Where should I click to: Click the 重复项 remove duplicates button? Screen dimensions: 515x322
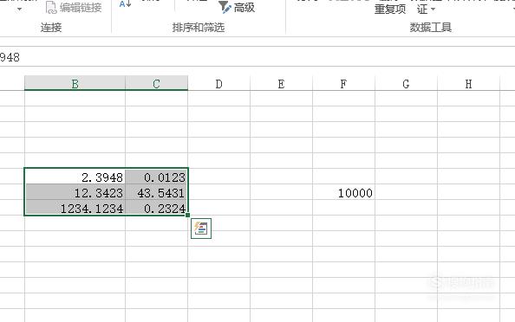390,10
